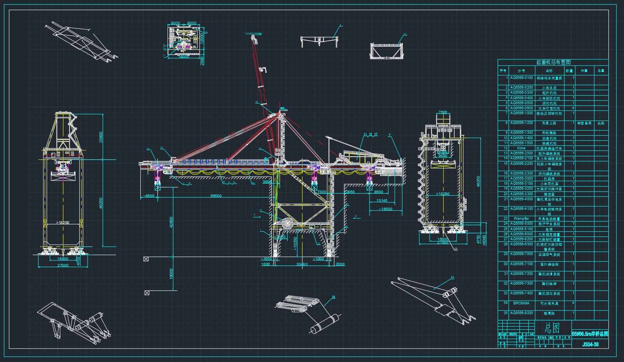The image size is (624, 362).
Task: Click drawing number JS04-36 in title block
Action: click(590, 344)
